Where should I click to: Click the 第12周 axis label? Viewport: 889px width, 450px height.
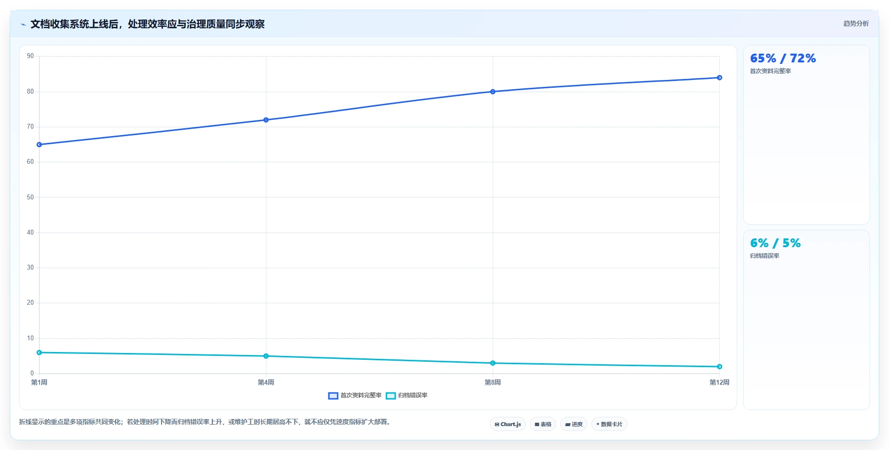[719, 382]
